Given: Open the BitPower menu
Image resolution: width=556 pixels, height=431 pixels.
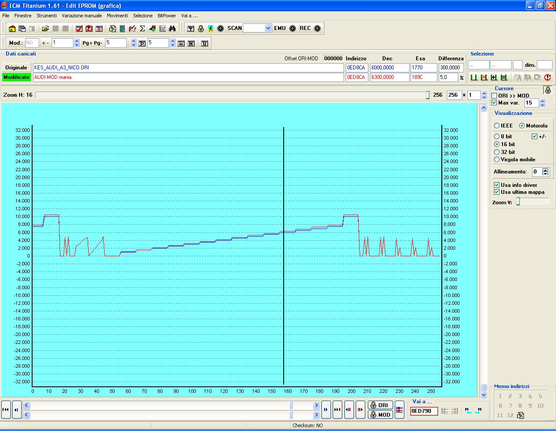Looking at the screenshot, I should click(x=166, y=16).
